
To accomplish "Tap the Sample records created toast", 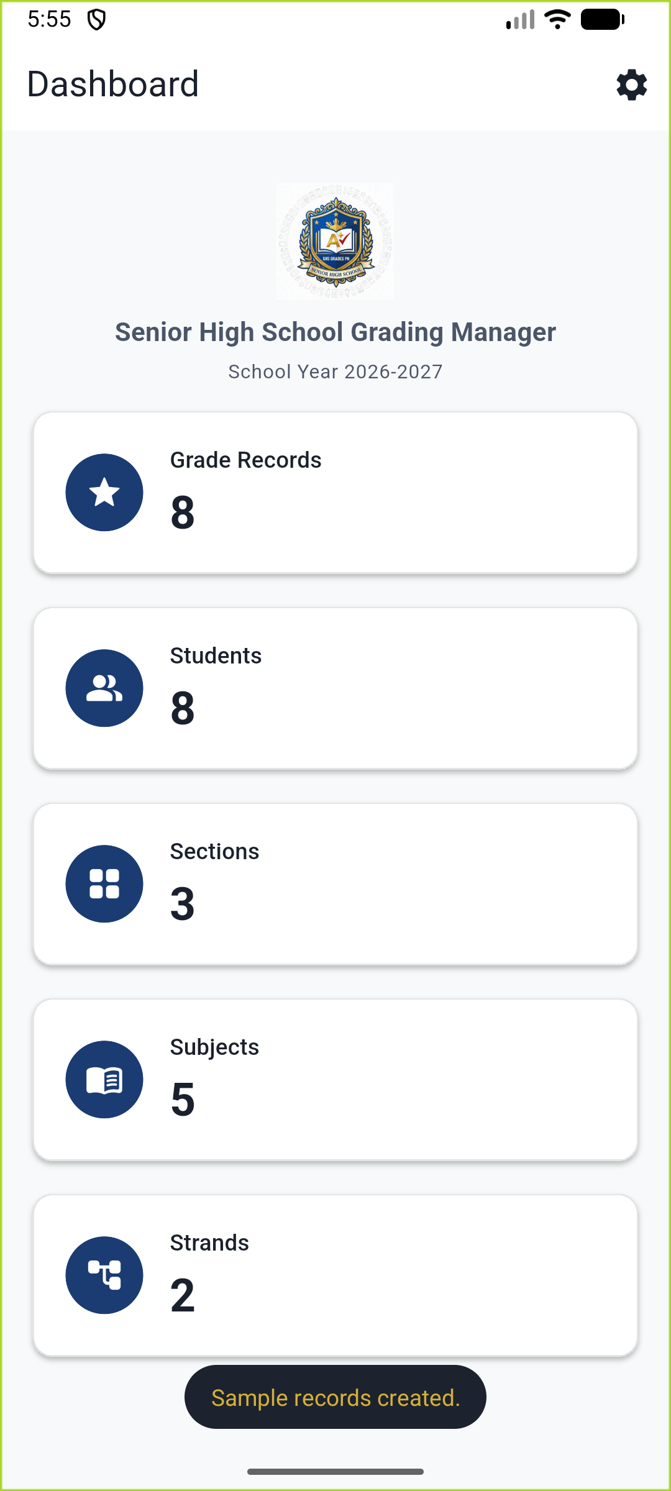I will click(x=335, y=1397).
